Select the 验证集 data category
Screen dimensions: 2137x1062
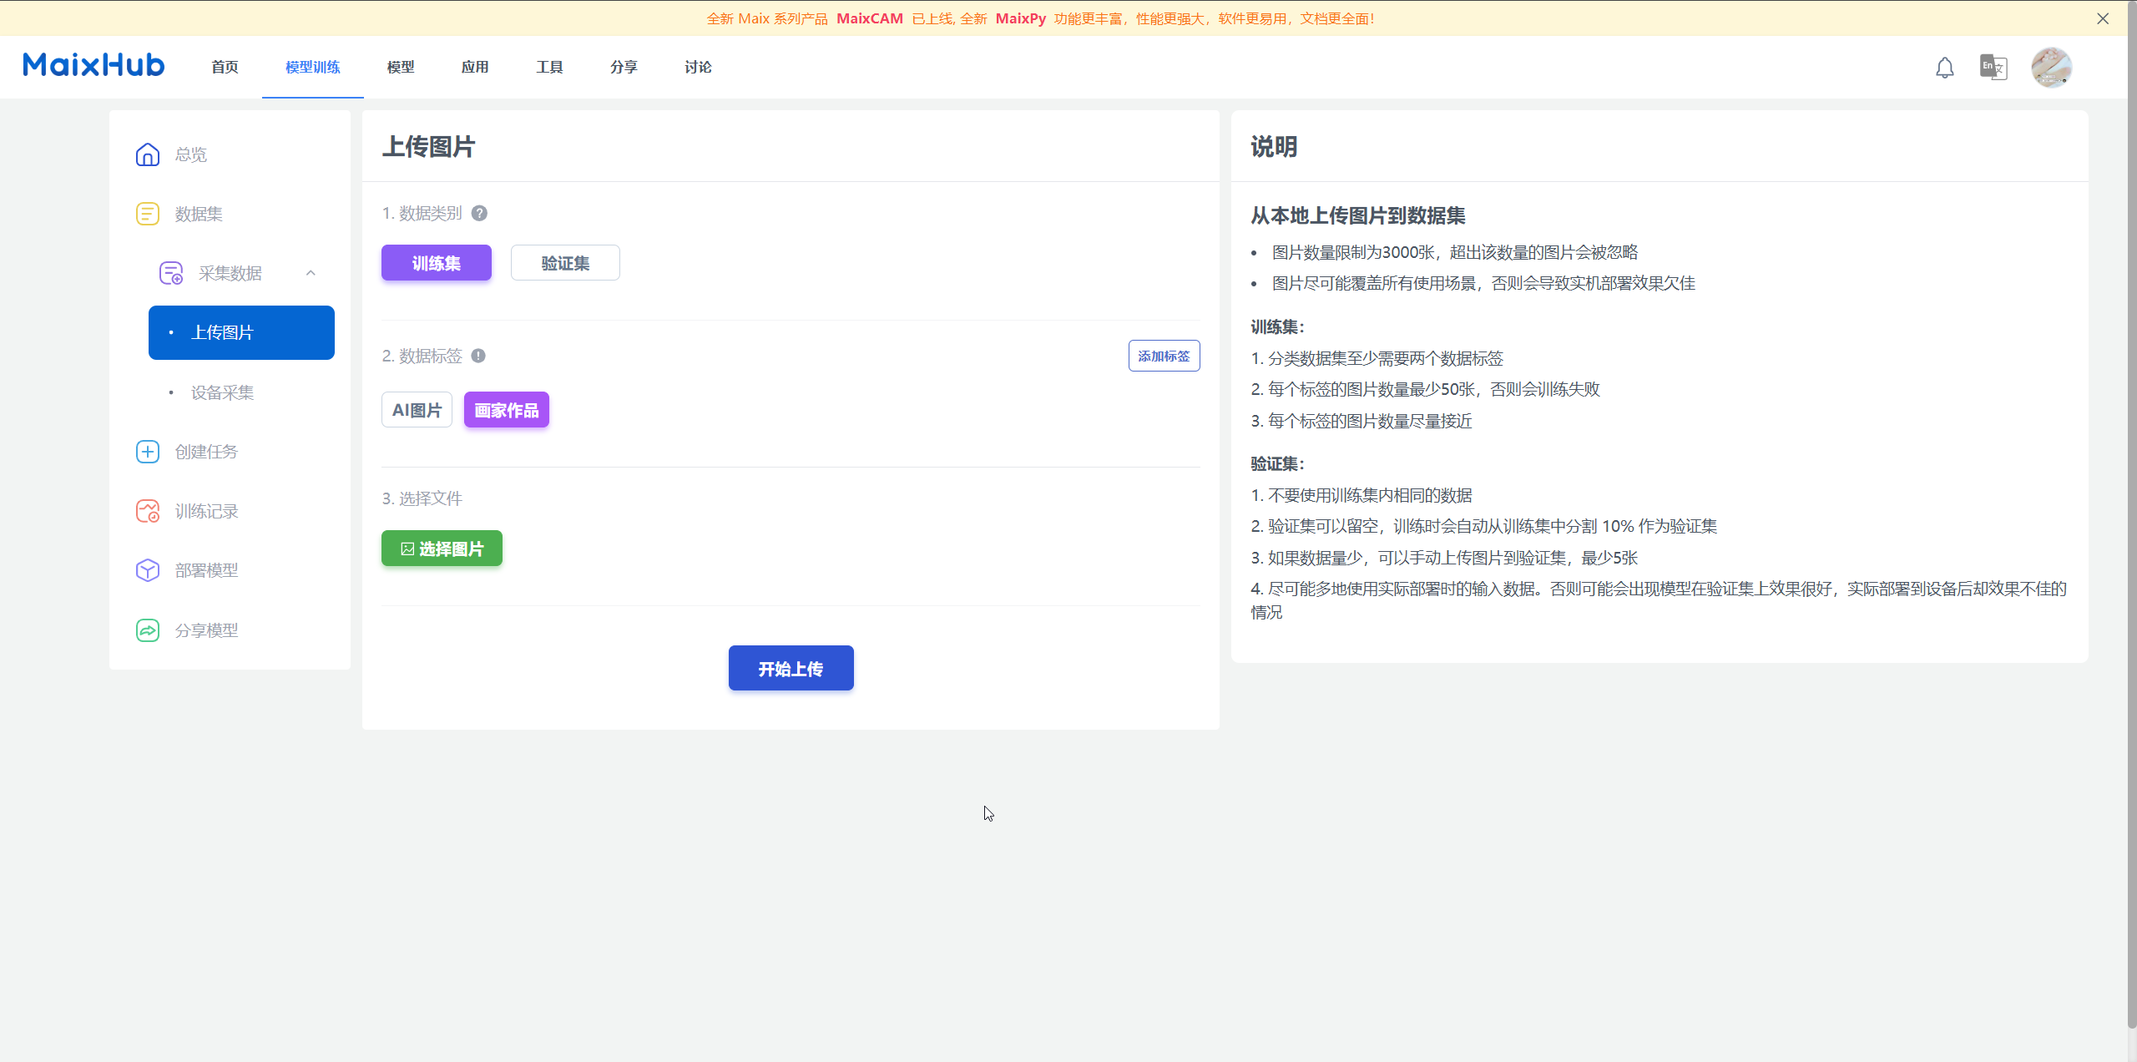[x=565, y=263]
